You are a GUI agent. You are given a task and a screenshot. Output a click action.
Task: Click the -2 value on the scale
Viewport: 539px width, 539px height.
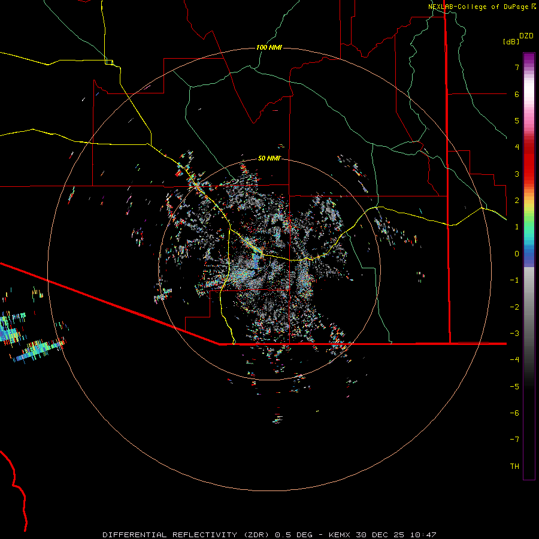click(514, 307)
